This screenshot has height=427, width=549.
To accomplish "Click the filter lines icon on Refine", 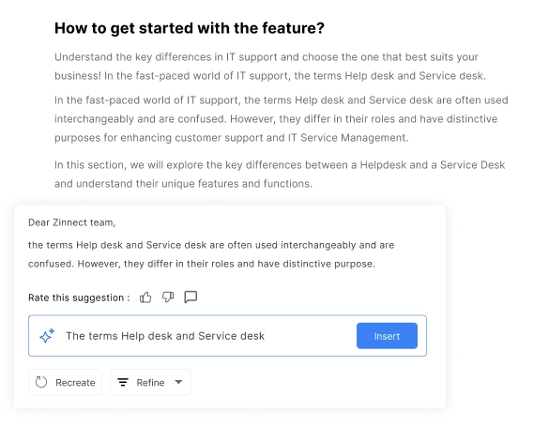I will (x=123, y=382).
